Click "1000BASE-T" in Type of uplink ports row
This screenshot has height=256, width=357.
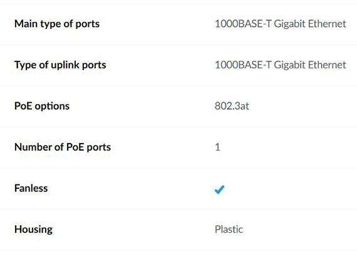(243, 65)
